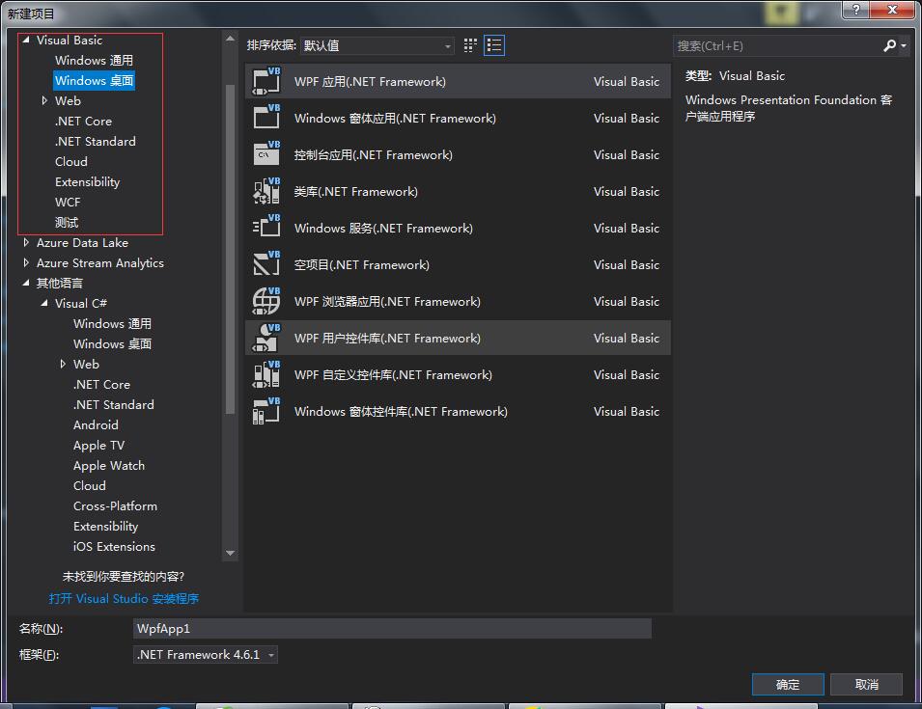The image size is (922, 709).
Task: Select Extensibility under Visual C#
Action: 106,527
